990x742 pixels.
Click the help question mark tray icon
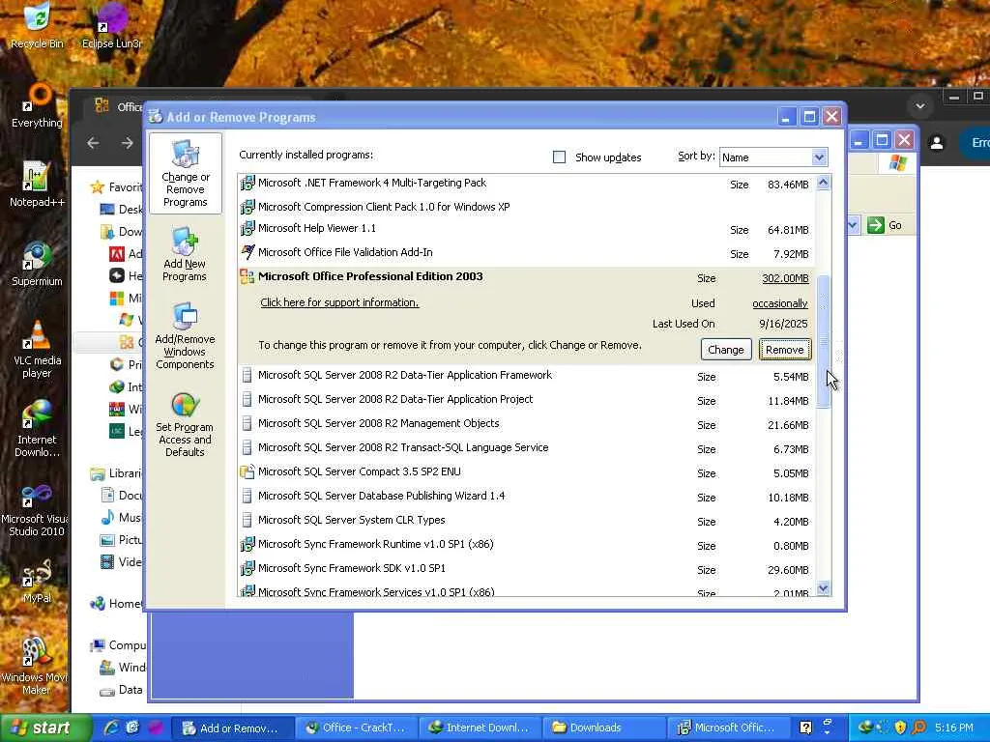coord(805,728)
